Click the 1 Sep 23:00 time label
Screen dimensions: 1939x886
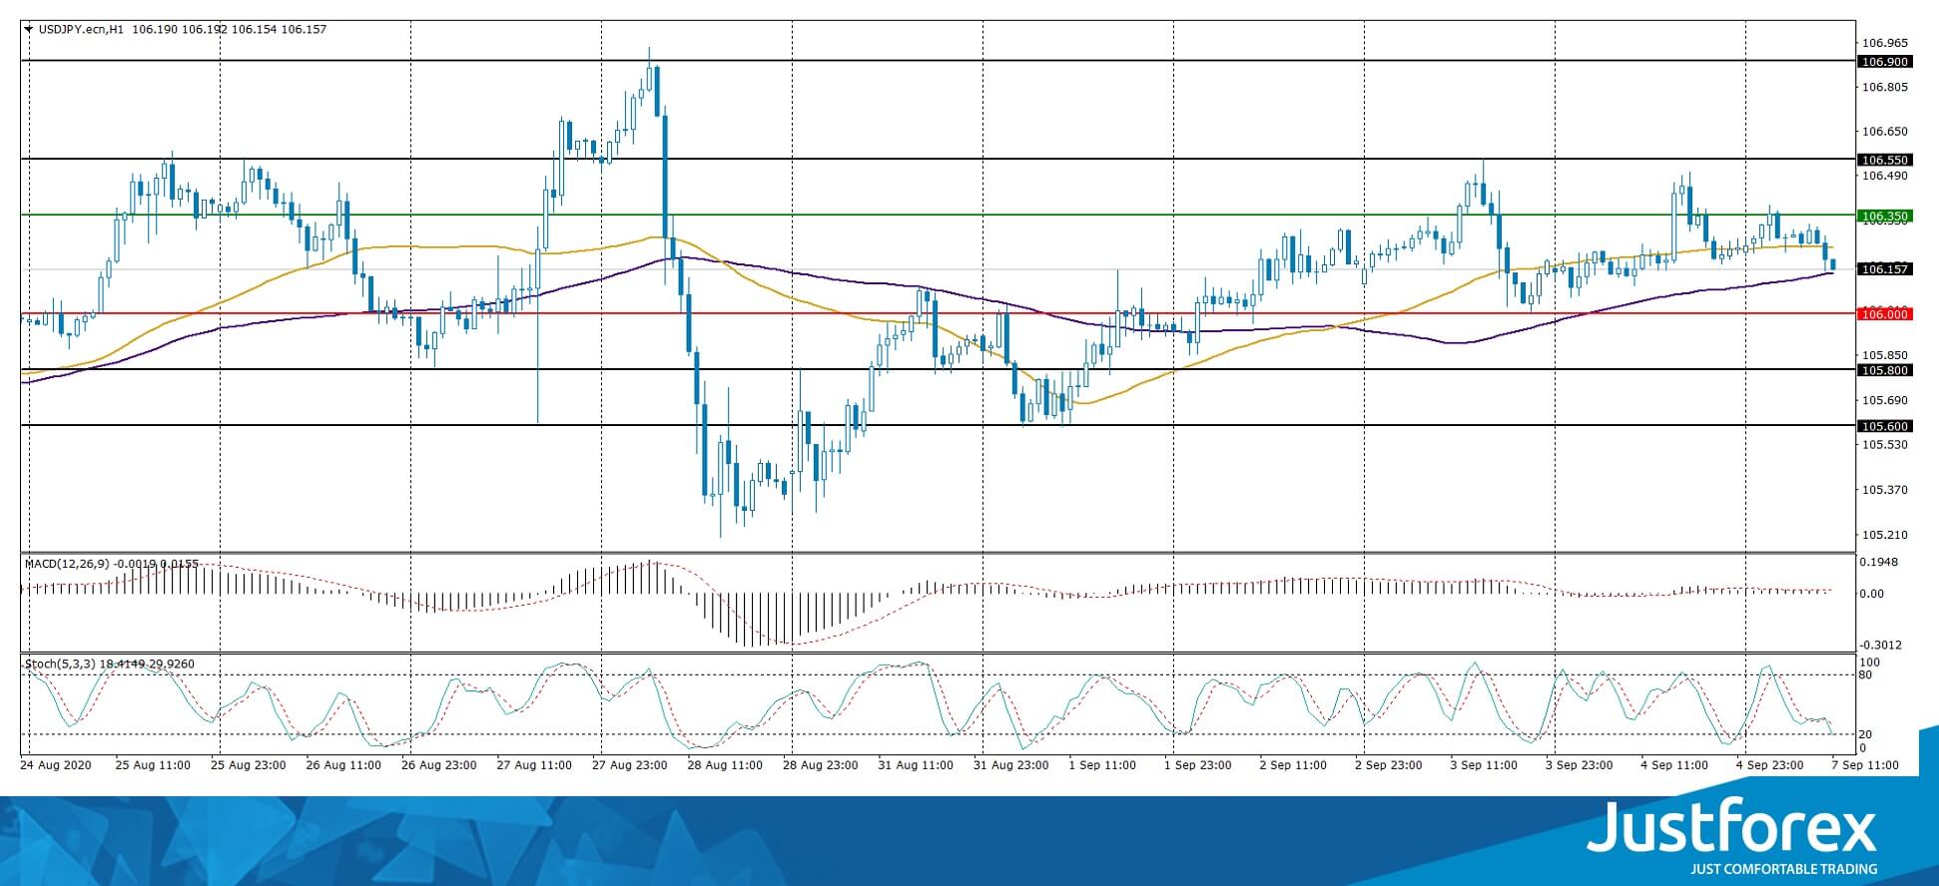click(1198, 765)
